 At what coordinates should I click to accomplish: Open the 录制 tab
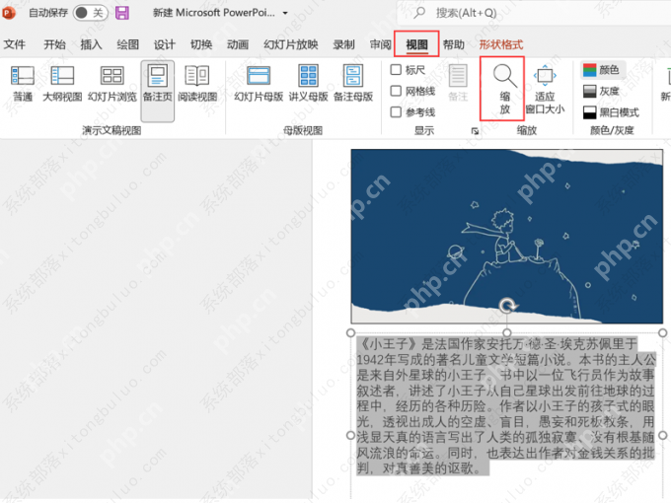coord(344,44)
